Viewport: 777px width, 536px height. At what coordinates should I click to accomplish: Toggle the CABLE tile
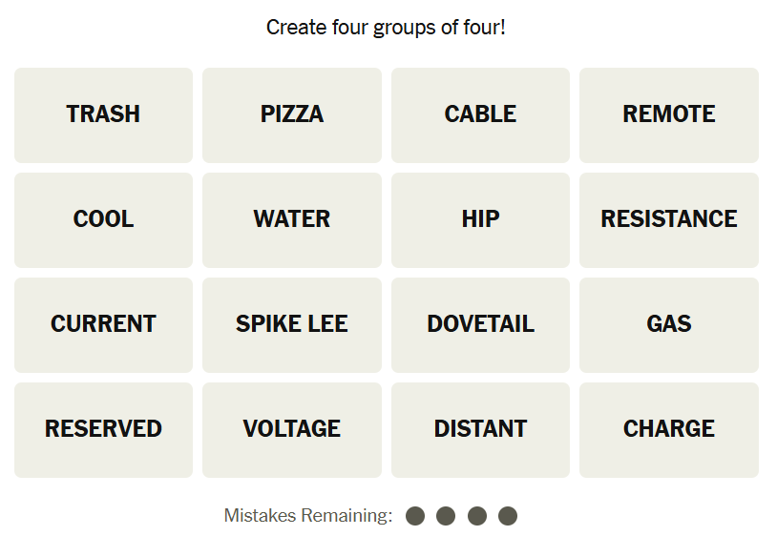tap(480, 114)
